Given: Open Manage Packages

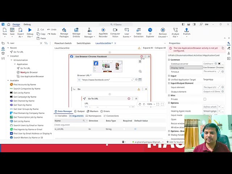Looking at the screenshot, I should point(64,33).
